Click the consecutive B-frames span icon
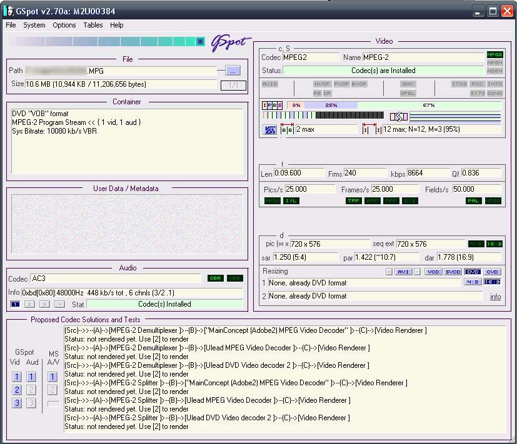Screen dimensions: 517x444 [x=287, y=129]
